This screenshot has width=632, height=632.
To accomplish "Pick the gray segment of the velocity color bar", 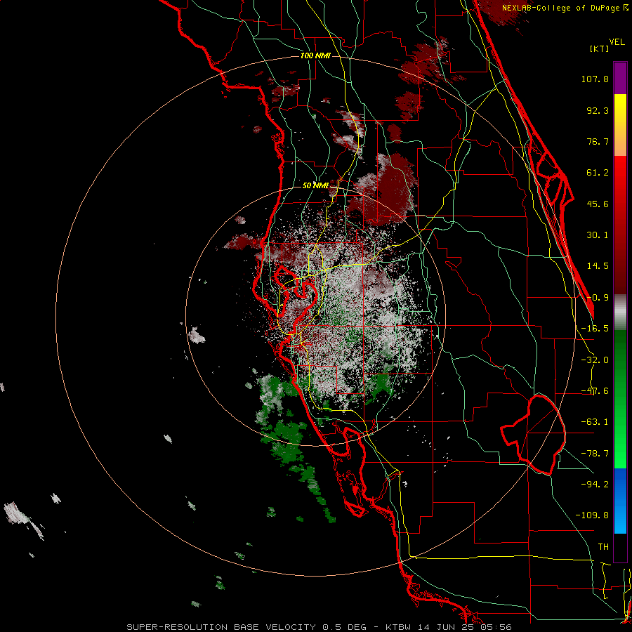I will tap(620, 312).
